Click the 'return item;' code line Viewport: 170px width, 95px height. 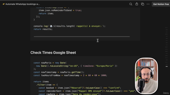[46, 13]
